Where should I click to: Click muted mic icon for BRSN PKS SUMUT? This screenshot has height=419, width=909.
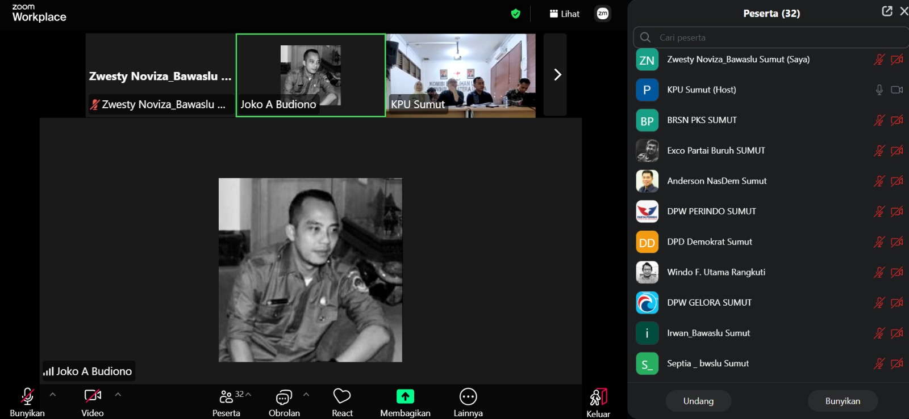879,120
